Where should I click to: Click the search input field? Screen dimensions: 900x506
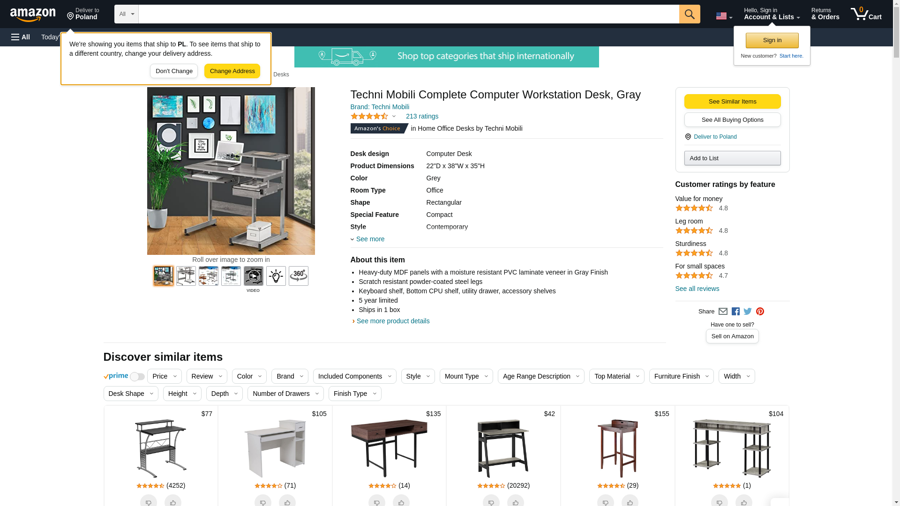coord(409,14)
